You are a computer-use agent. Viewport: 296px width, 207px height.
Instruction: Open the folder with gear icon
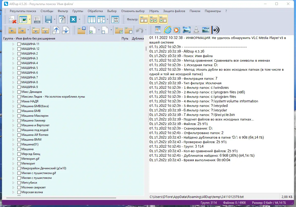coord(81,30)
